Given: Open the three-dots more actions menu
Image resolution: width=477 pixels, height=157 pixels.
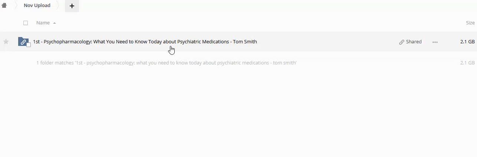Looking at the screenshot, I should pos(435,42).
